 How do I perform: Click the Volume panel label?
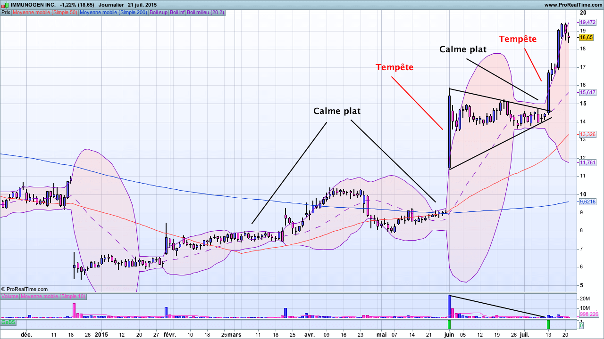pos(10,296)
